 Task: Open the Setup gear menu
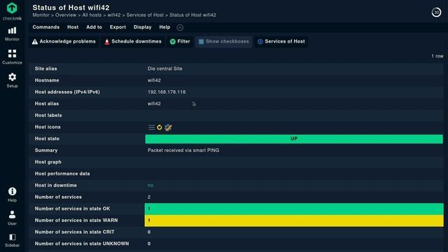pyautogui.click(x=12, y=80)
